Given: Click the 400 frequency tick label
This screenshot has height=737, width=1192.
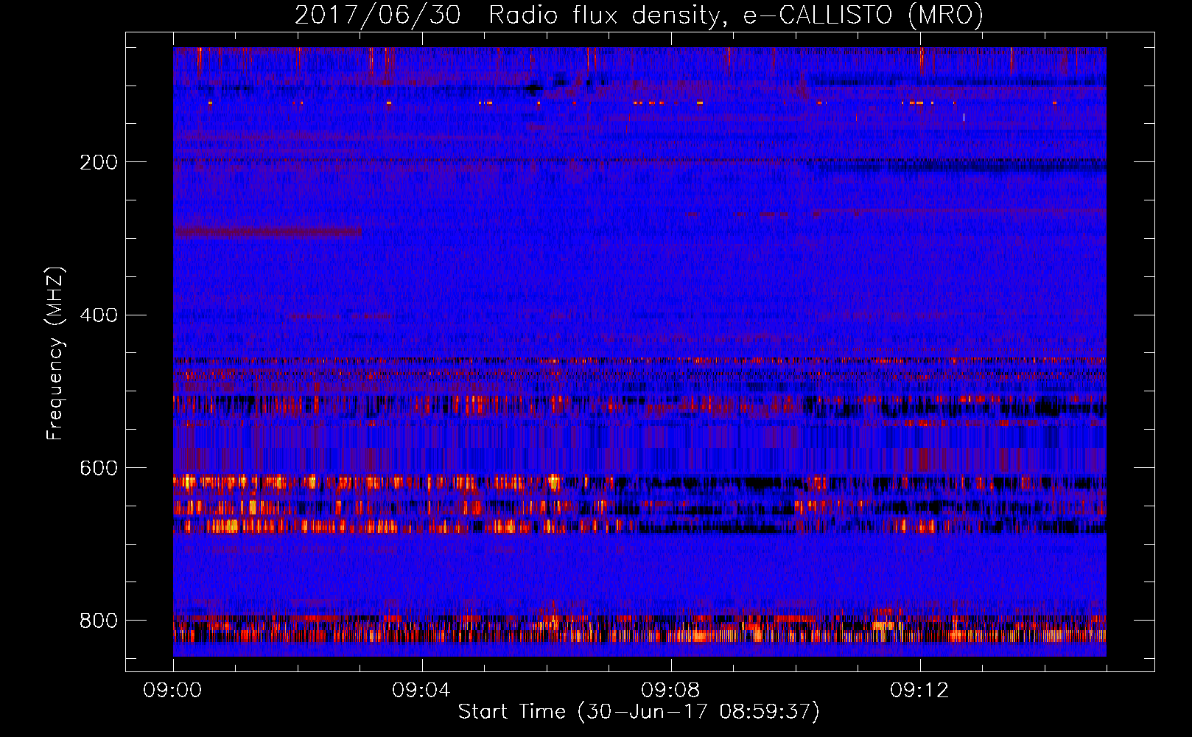Looking at the screenshot, I should 99,315.
